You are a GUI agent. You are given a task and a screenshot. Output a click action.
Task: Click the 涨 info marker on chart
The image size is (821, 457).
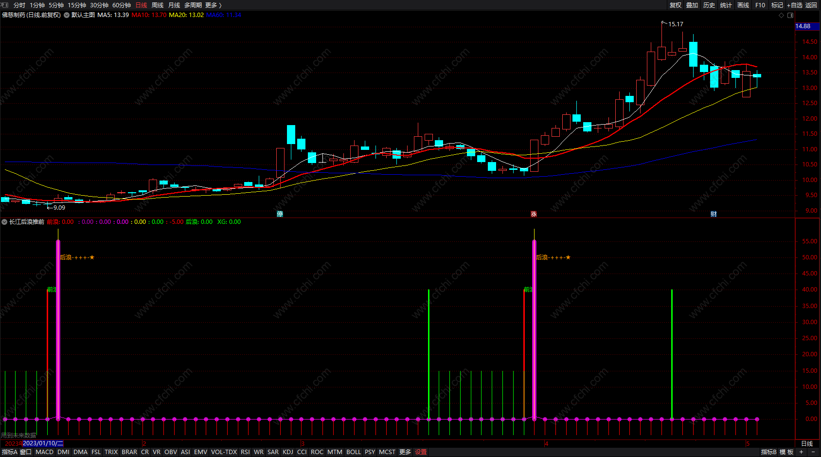tap(534, 214)
